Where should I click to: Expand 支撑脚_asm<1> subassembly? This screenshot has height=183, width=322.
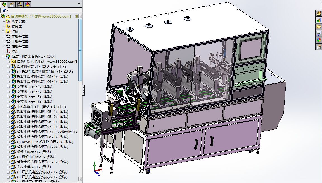point(8,87)
